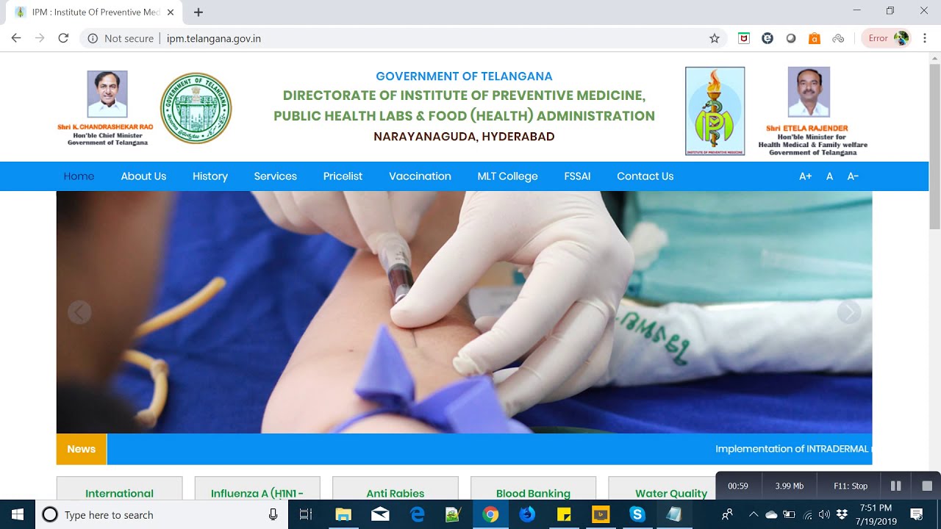Increase font size with A+
This screenshot has width=941, height=529.
(806, 176)
